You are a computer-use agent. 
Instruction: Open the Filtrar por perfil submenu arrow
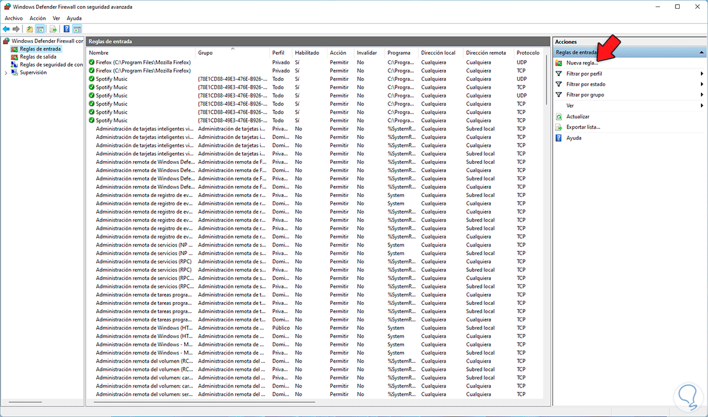tap(702, 74)
